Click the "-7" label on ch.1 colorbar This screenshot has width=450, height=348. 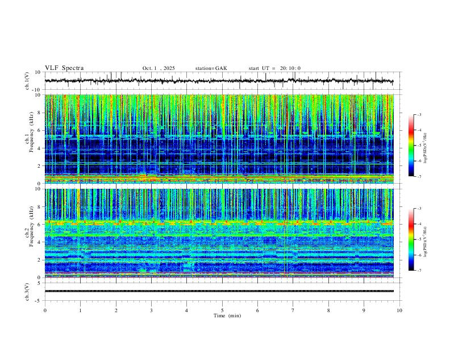pyautogui.click(x=419, y=176)
